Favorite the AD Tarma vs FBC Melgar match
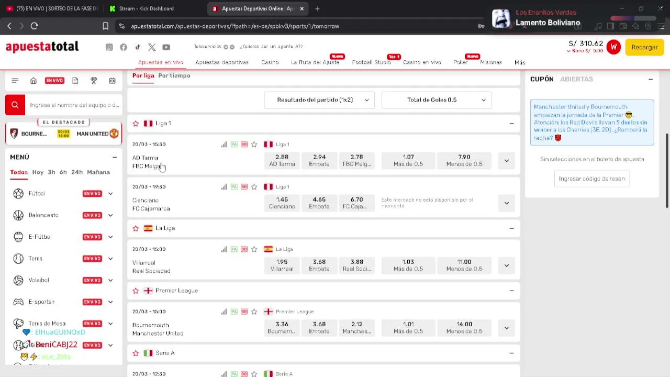 tap(254, 144)
